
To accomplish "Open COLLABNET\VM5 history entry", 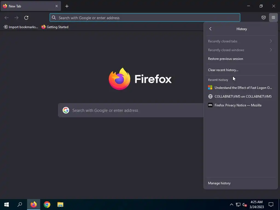I will [x=241, y=97].
